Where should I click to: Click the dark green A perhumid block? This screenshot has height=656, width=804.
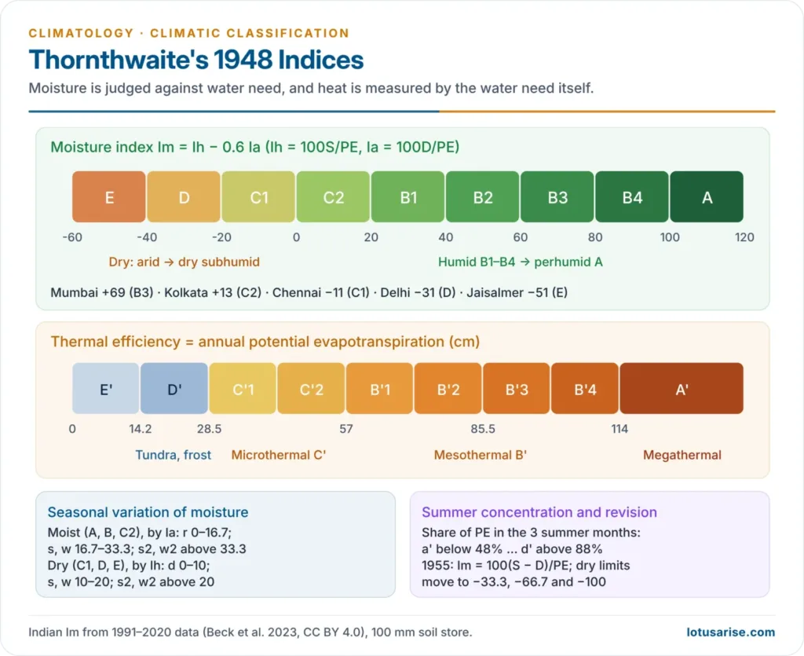tap(707, 197)
